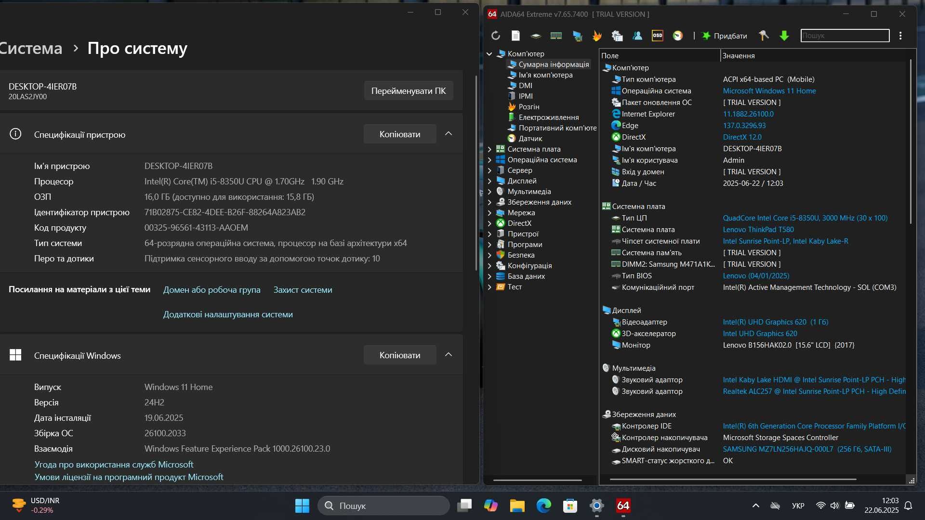Viewport: 925px width, 520px height.
Task: Expand the Системна плата tree node
Action: point(489,149)
